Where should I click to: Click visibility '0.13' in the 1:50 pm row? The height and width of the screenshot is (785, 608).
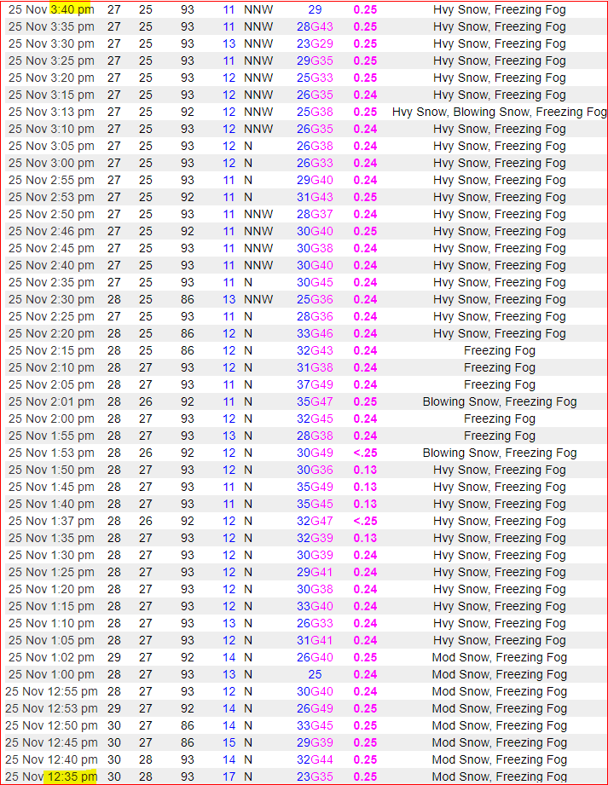[365, 470]
